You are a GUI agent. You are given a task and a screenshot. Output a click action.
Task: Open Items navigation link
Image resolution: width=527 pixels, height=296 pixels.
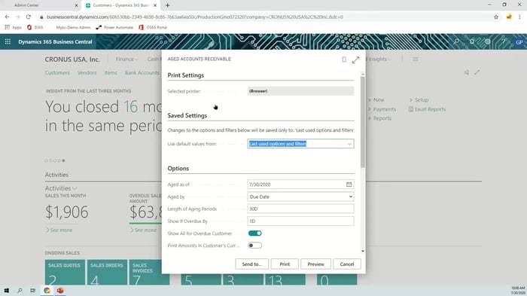111,72
